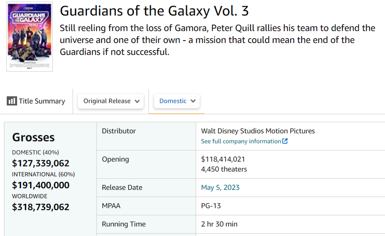Click the PG-13 MPAA rating value
Screen dimensions: 385x236
pos(211,206)
